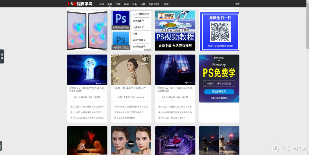The height and width of the screenshot is (155, 309).
Task: Open the boy and teddy bear thumbnail
Action: point(87,140)
